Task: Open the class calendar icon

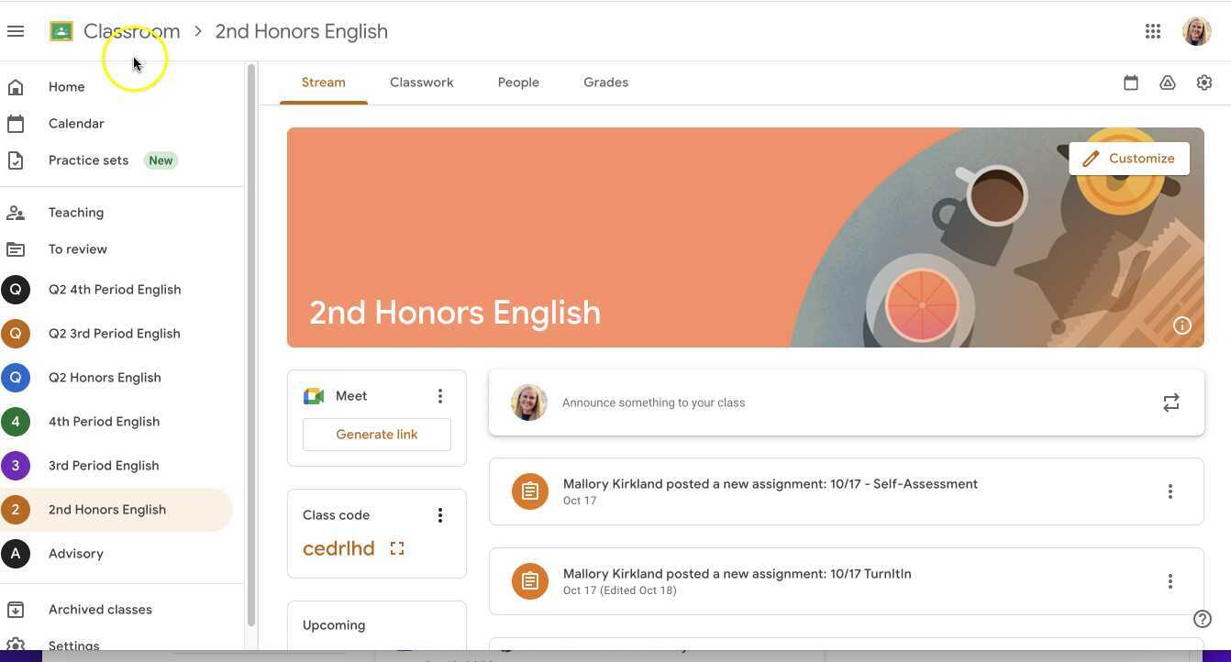Action: coord(1131,82)
